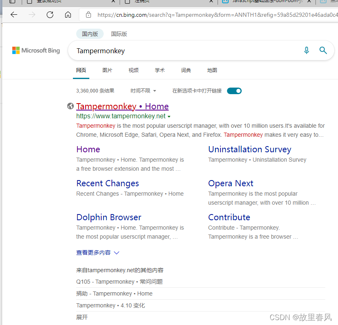The width and height of the screenshot is (338, 325).
Task: Select the 网页 results tab
Action: [x=81, y=70]
